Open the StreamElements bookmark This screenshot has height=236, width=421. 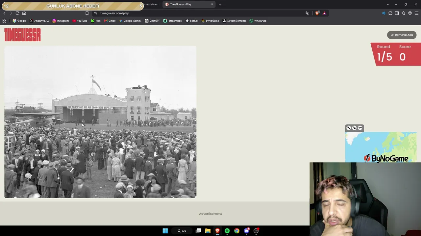pos(234,21)
